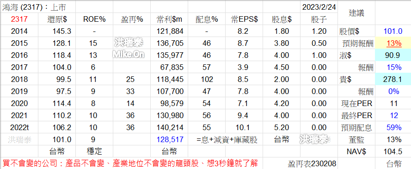Click the blue 15% 報酬 value

pos(394,68)
